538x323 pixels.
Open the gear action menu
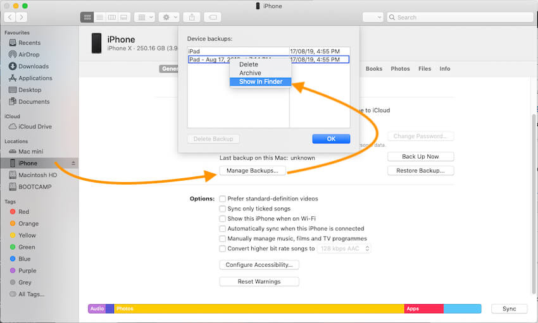[169, 17]
